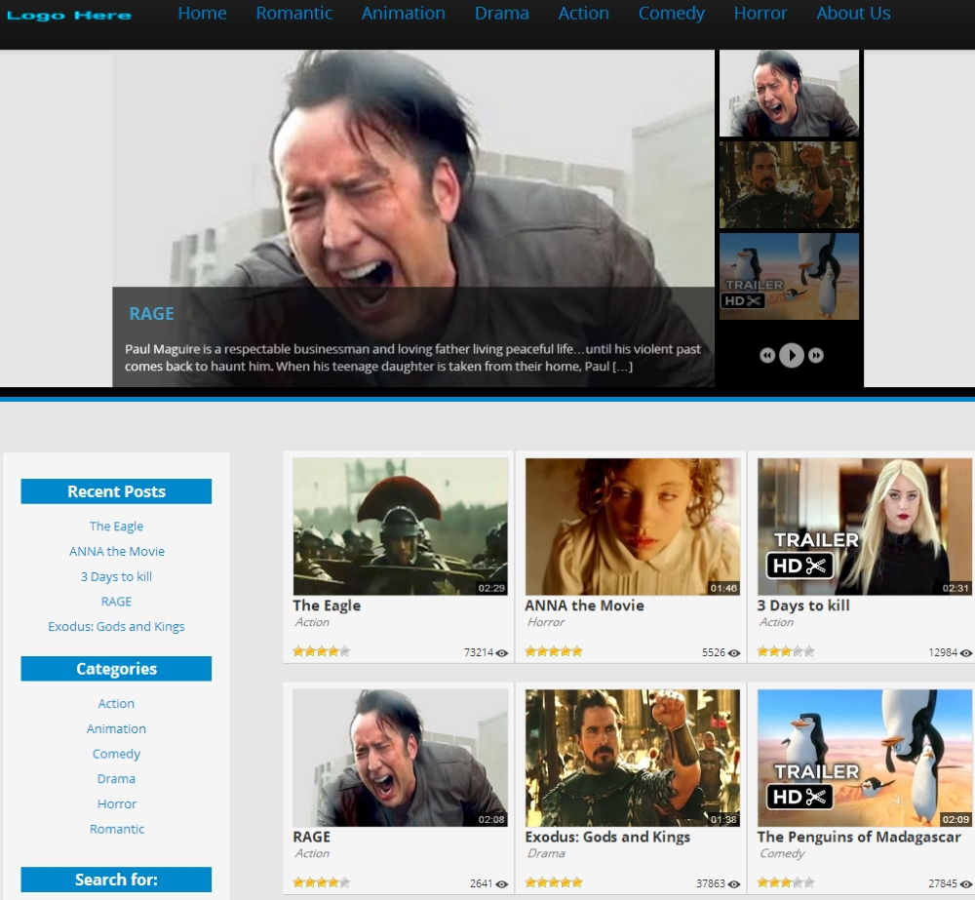Open 'ANNA the Movie' card title

click(584, 606)
